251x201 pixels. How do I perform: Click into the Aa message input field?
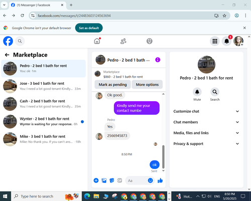point(137,180)
